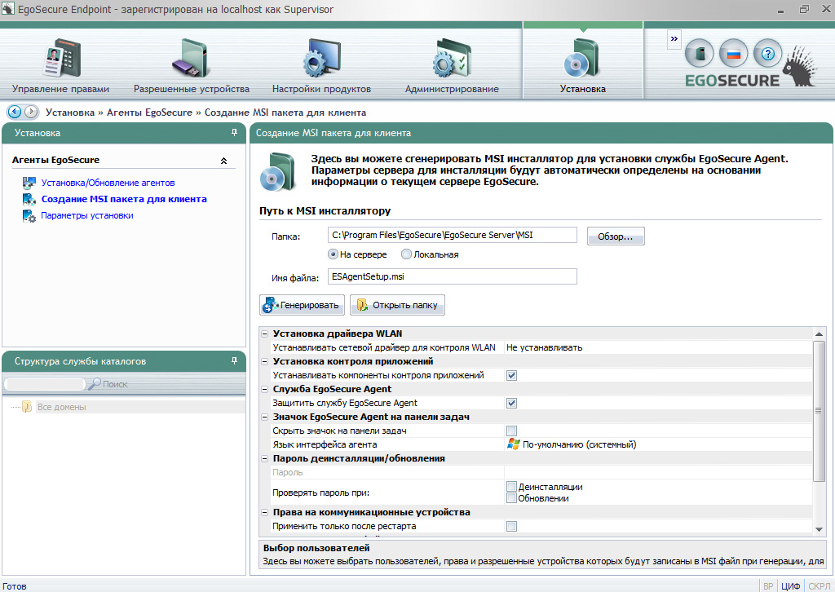The width and height of the screenshot is (835, 592).
Task: Click the Windows flag icon by language value
Action: pyautogui.click(x=514, y=444)
